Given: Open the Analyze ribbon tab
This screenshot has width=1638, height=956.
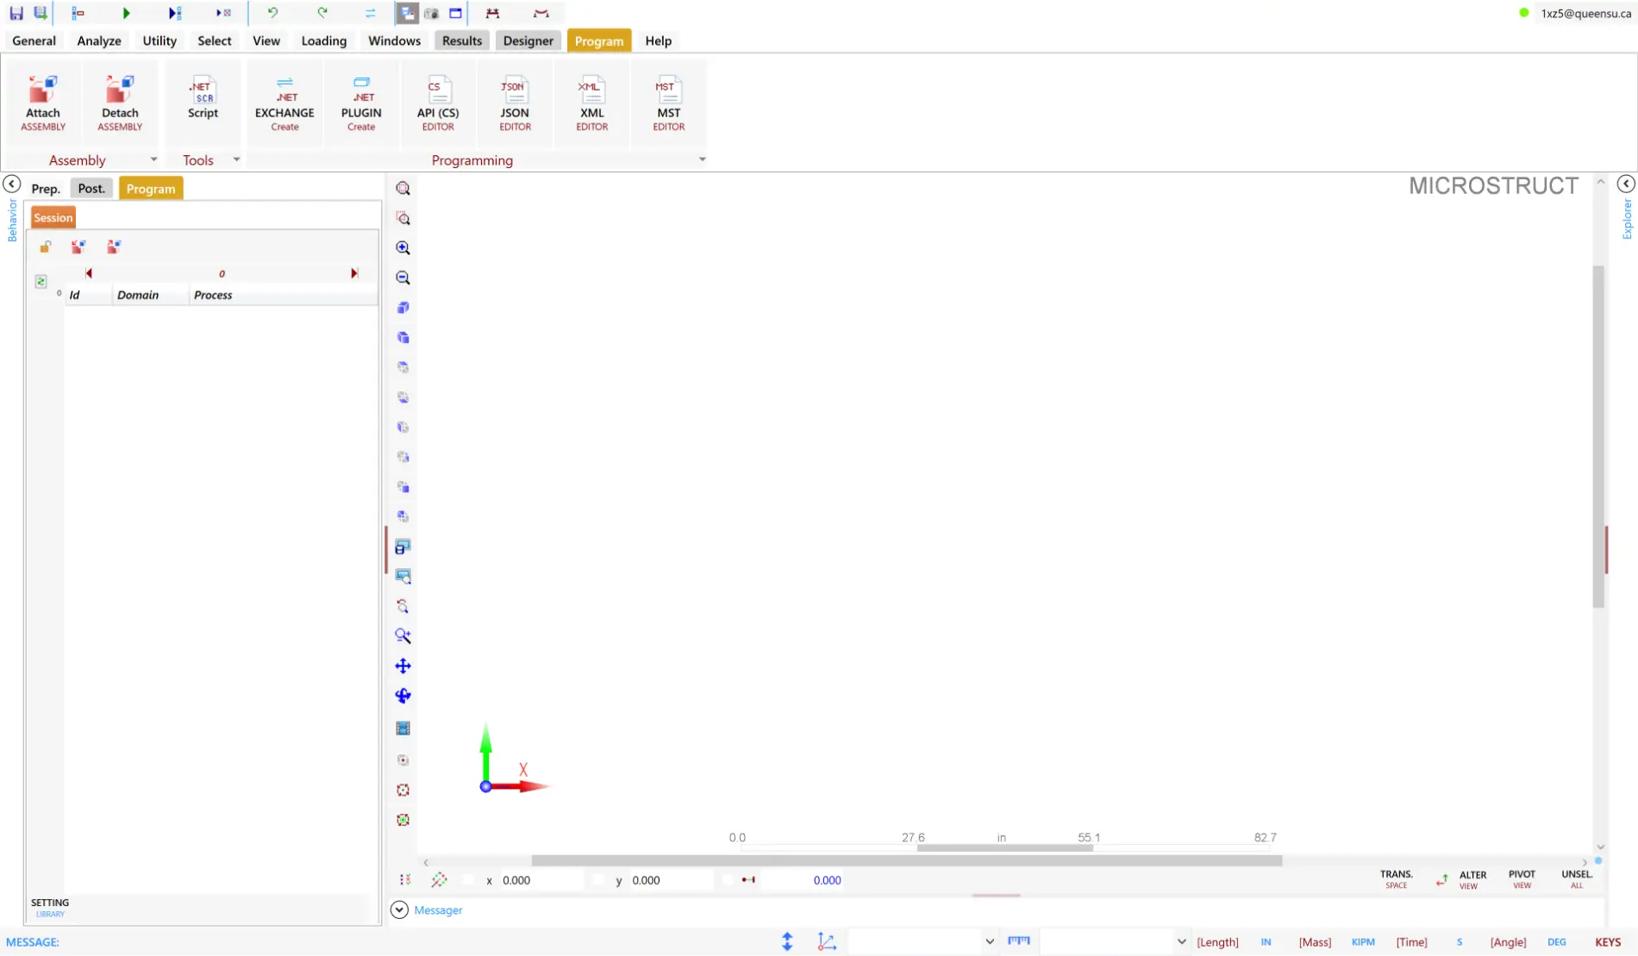Looking at the screenshot, I should [99, 41].
